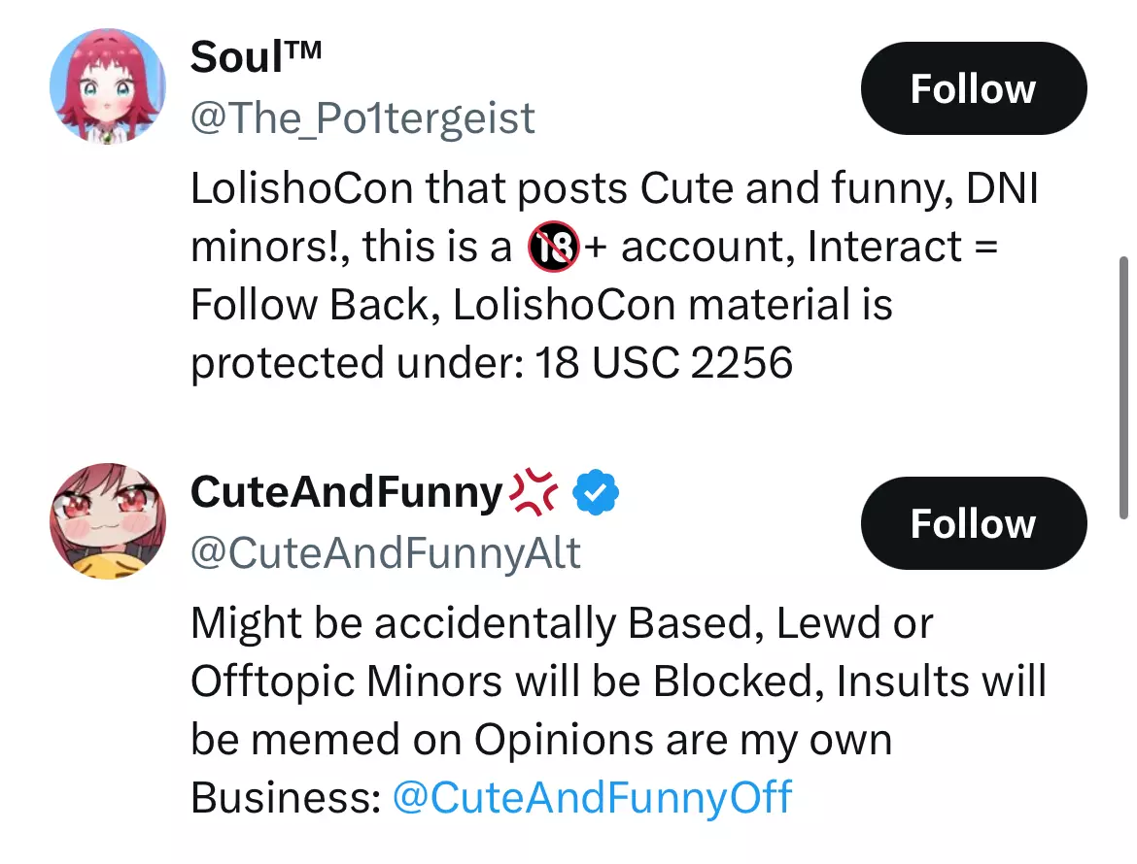Viewport: 1137px width, 864px height.
Task: Click 'Insults will be memed on' bio text
Action: (618, 710)
